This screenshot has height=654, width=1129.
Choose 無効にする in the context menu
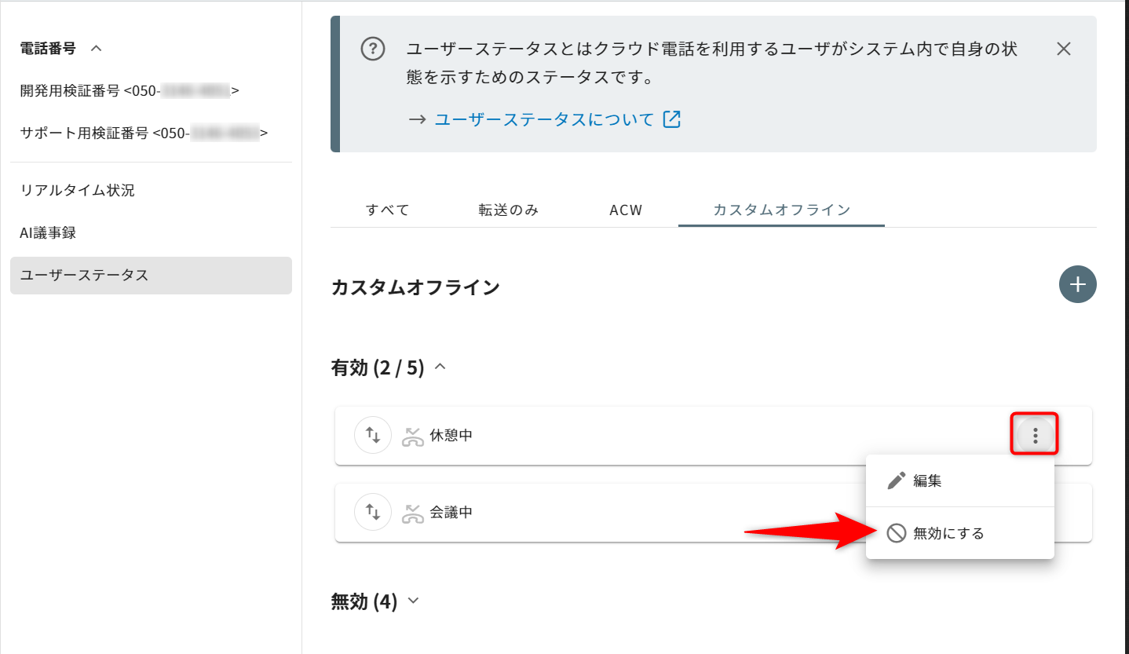pyautogui.click(x=948, y=533)
